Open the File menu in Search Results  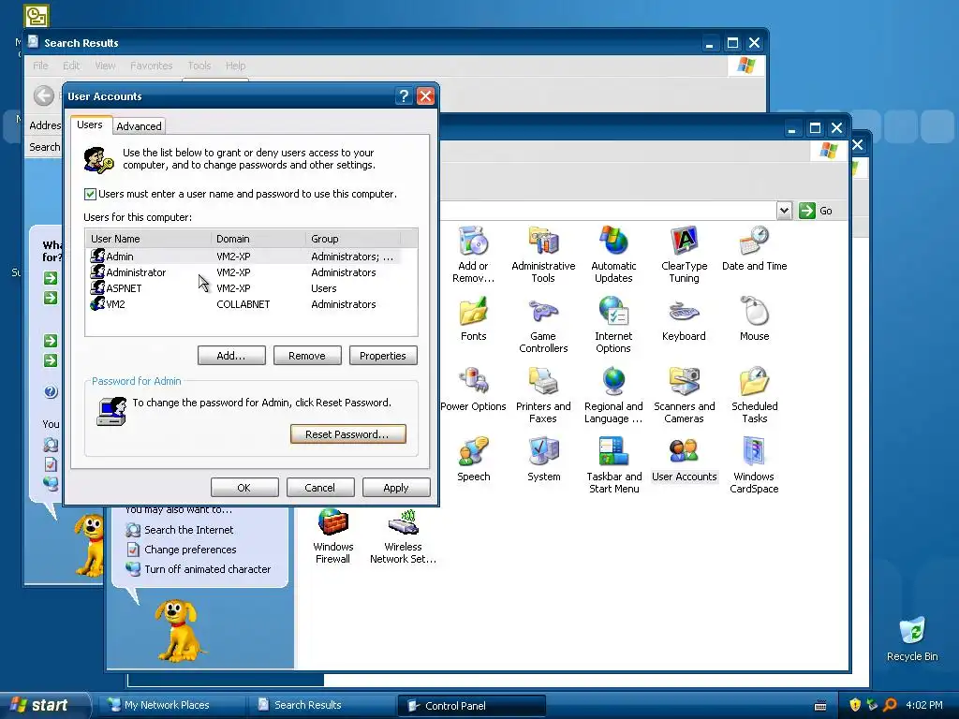pyautogui.click(x=40, y=66)
